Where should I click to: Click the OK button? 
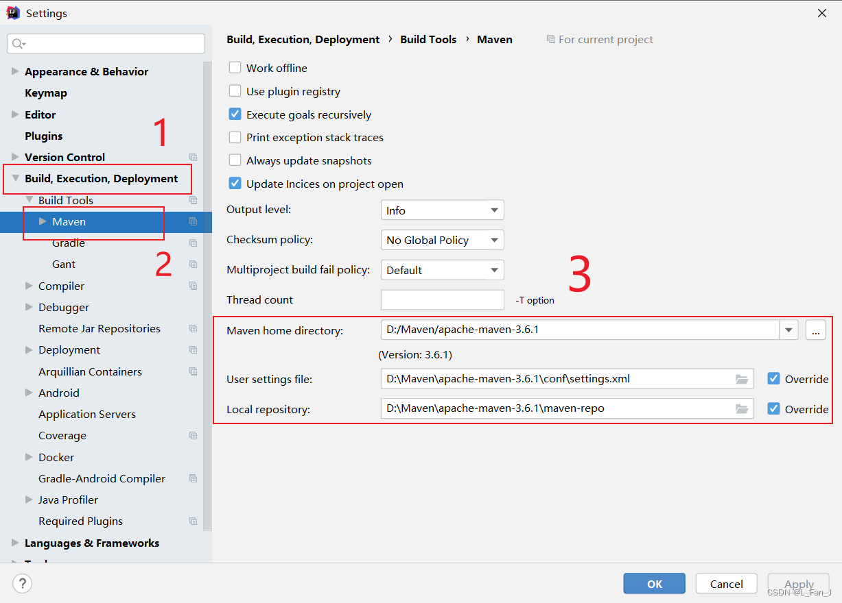(x=654, y=583)
